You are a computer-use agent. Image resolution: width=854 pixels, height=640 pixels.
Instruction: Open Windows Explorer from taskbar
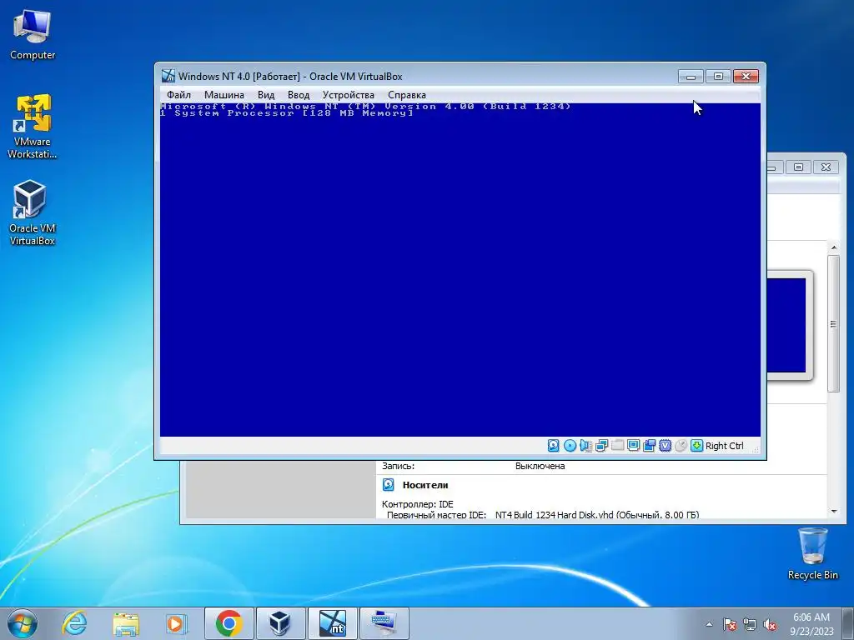(126, 623)
